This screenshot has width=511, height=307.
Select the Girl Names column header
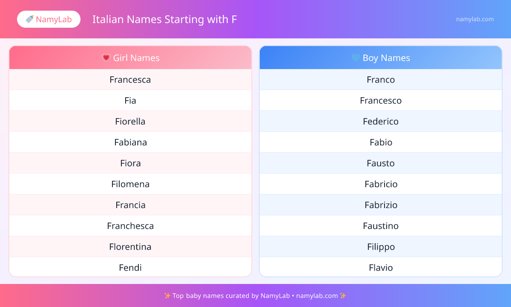pos(130,58)
